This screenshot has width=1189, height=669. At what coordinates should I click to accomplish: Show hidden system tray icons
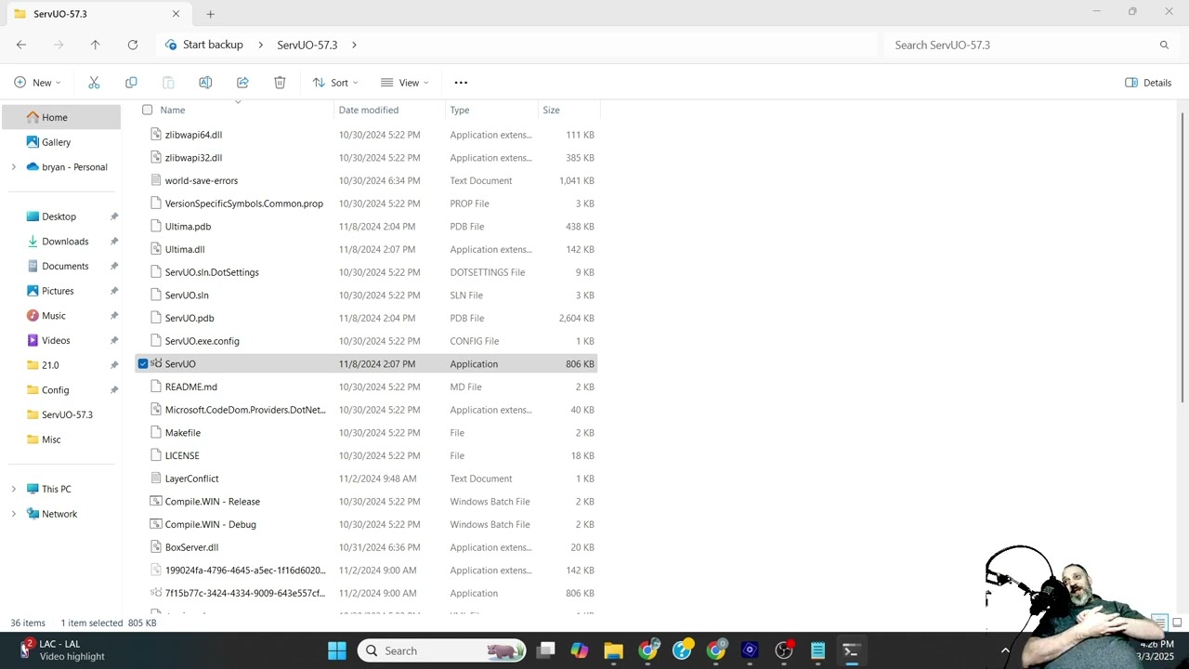point(1005,650)
